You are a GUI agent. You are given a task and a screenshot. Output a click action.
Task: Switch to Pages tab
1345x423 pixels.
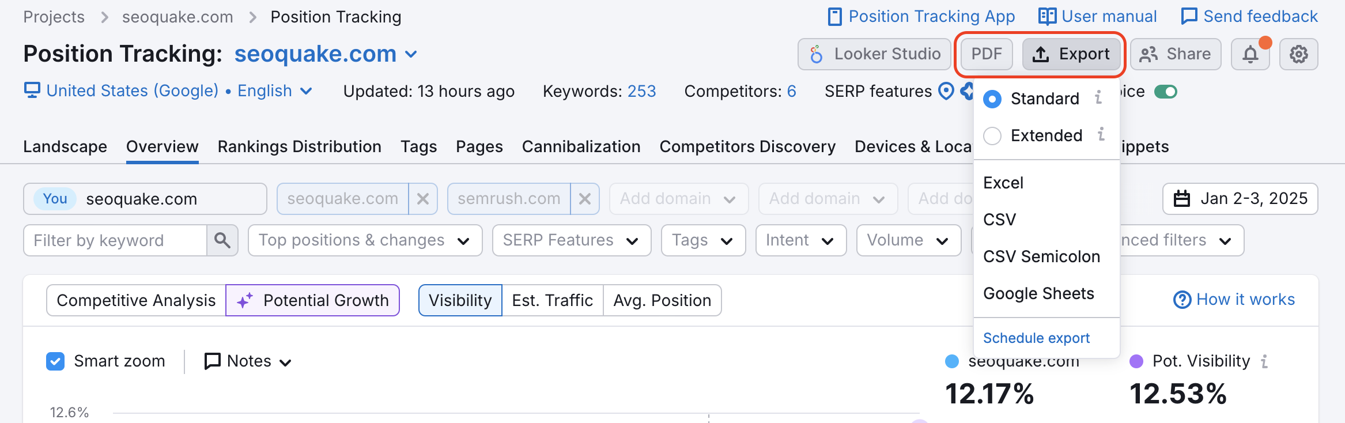coord(479,146)
